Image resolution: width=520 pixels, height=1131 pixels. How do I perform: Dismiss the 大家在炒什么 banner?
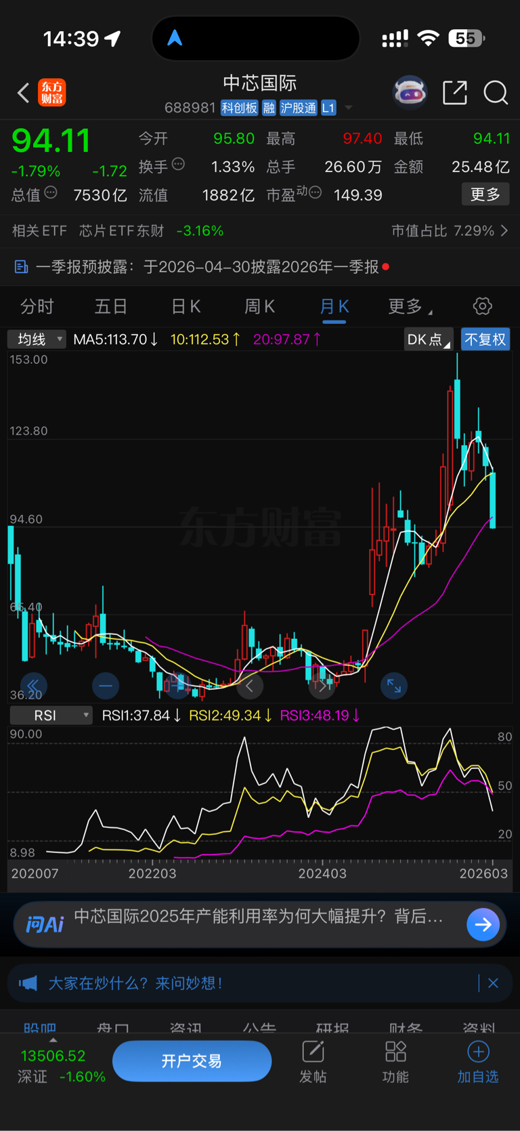[x=493, y=983]
